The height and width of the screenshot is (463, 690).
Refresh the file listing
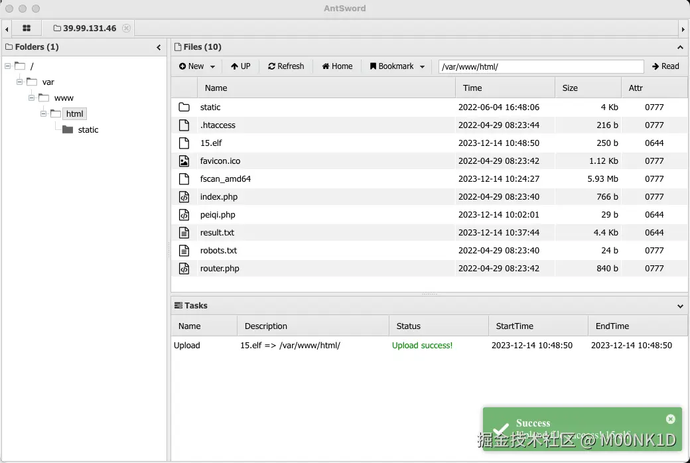[286, 66]
